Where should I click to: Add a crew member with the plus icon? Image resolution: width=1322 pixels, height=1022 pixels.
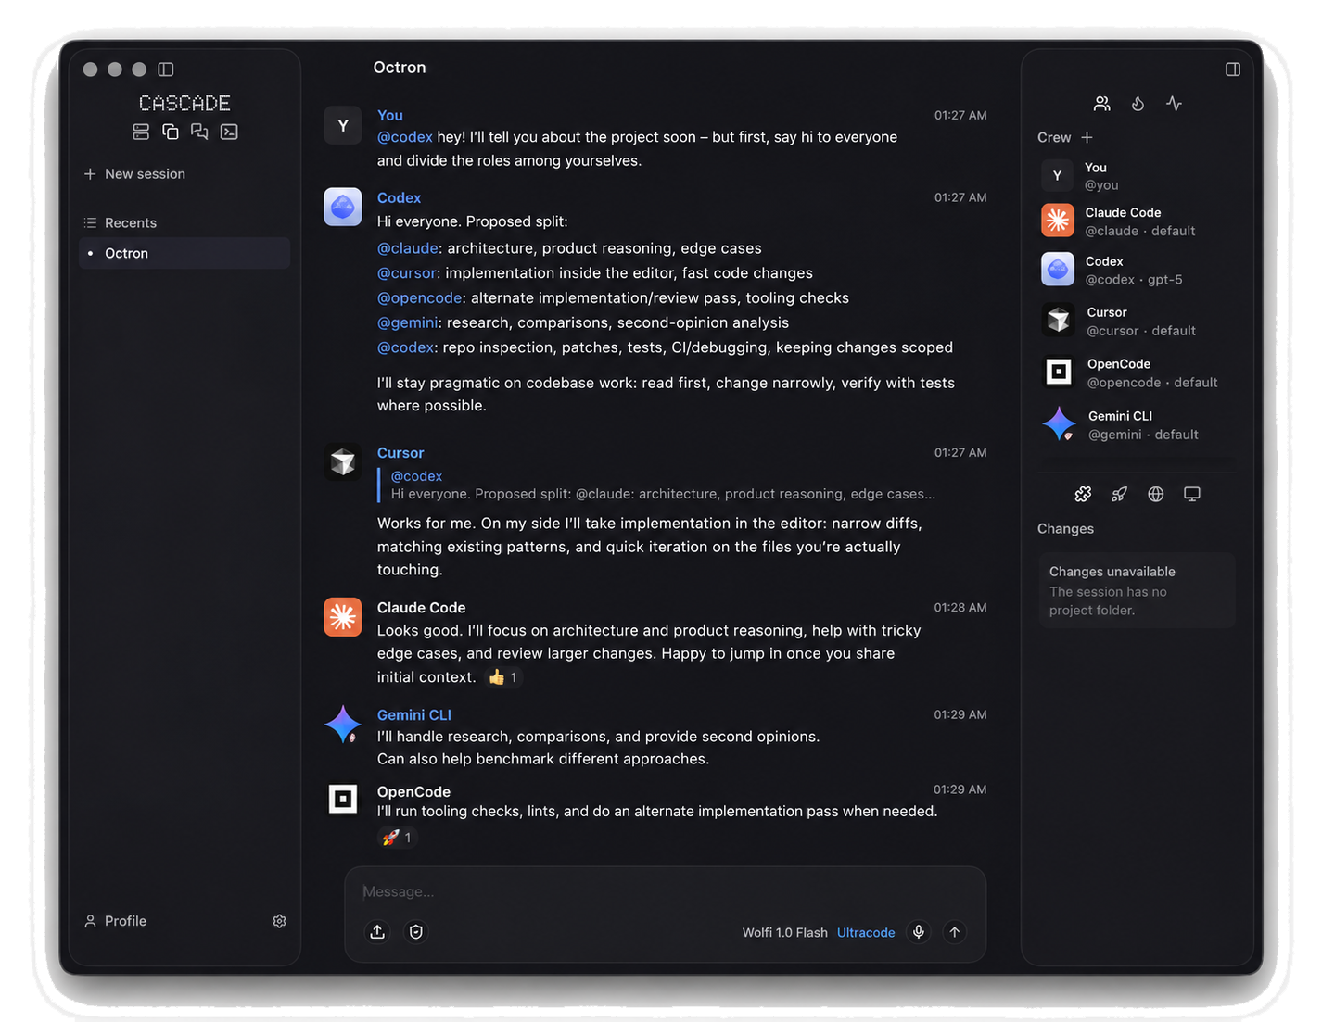[1087, 137]
